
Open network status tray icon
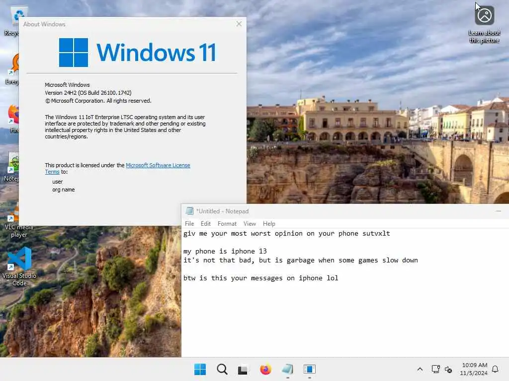pos(435,369)
